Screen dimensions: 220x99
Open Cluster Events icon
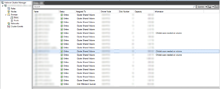click(9, 26)
